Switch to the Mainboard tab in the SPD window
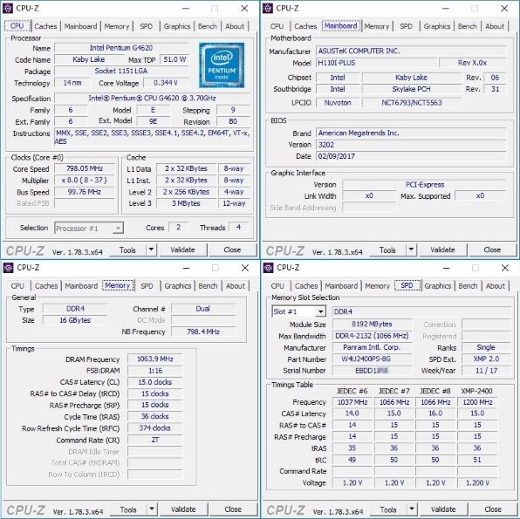This screenshot has height=519, width=520. pos(341,286)
